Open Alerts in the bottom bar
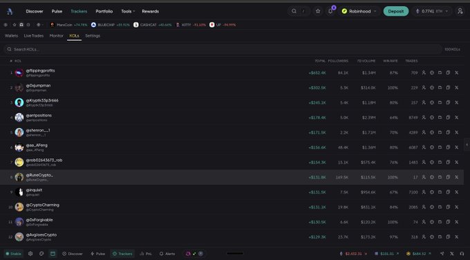The width and height of the screenshot is (470, 260). (167, 254)
